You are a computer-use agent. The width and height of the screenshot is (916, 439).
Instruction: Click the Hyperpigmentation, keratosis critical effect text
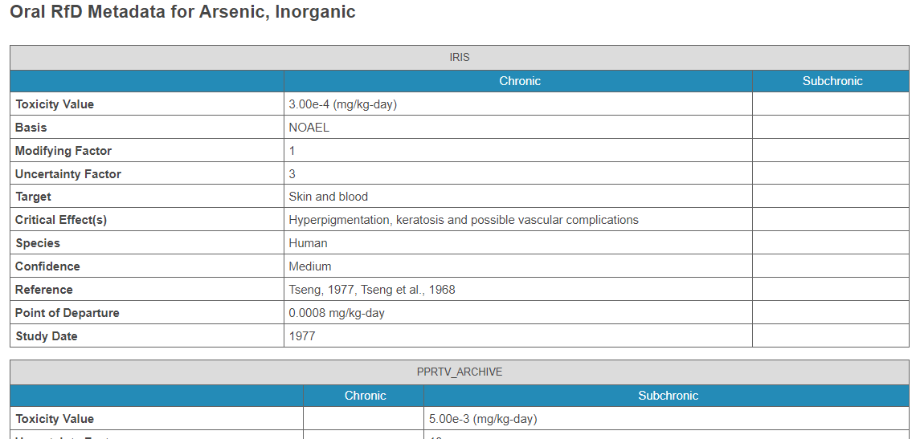pyautogui.click(x=463, y=220)
